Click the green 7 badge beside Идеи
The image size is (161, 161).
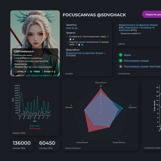click(x=121, y=55)
